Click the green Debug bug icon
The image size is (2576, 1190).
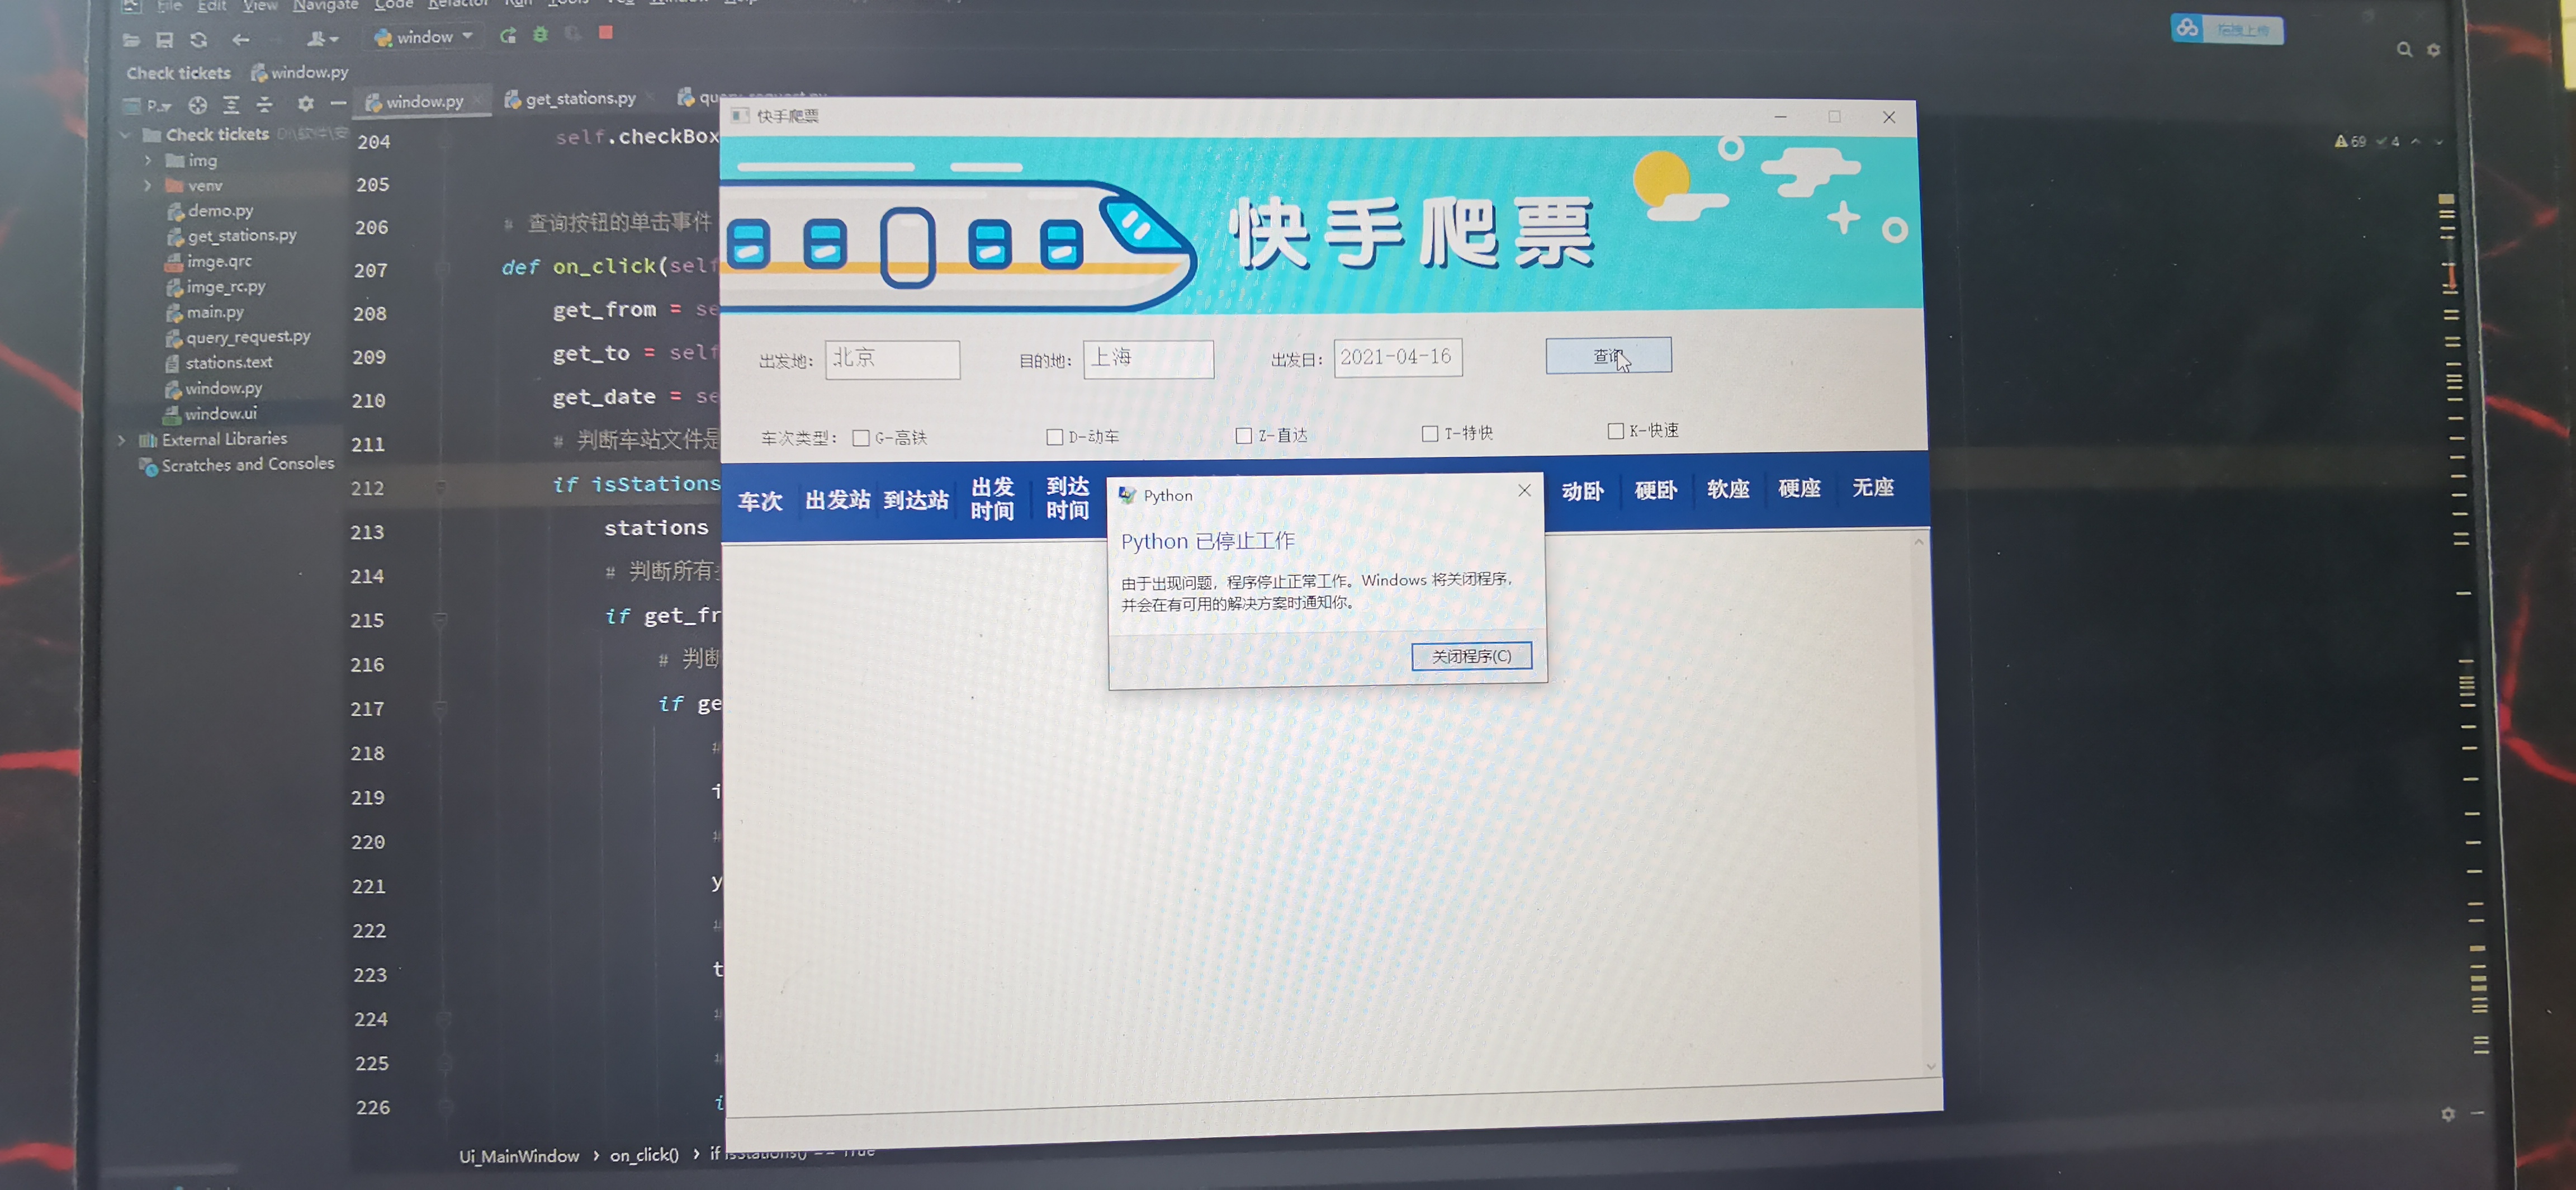540,35
